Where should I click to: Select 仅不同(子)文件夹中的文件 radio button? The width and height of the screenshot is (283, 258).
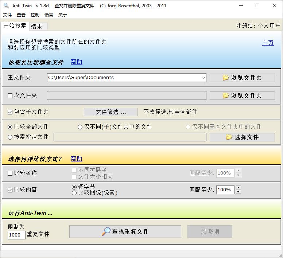click(80, 127)
